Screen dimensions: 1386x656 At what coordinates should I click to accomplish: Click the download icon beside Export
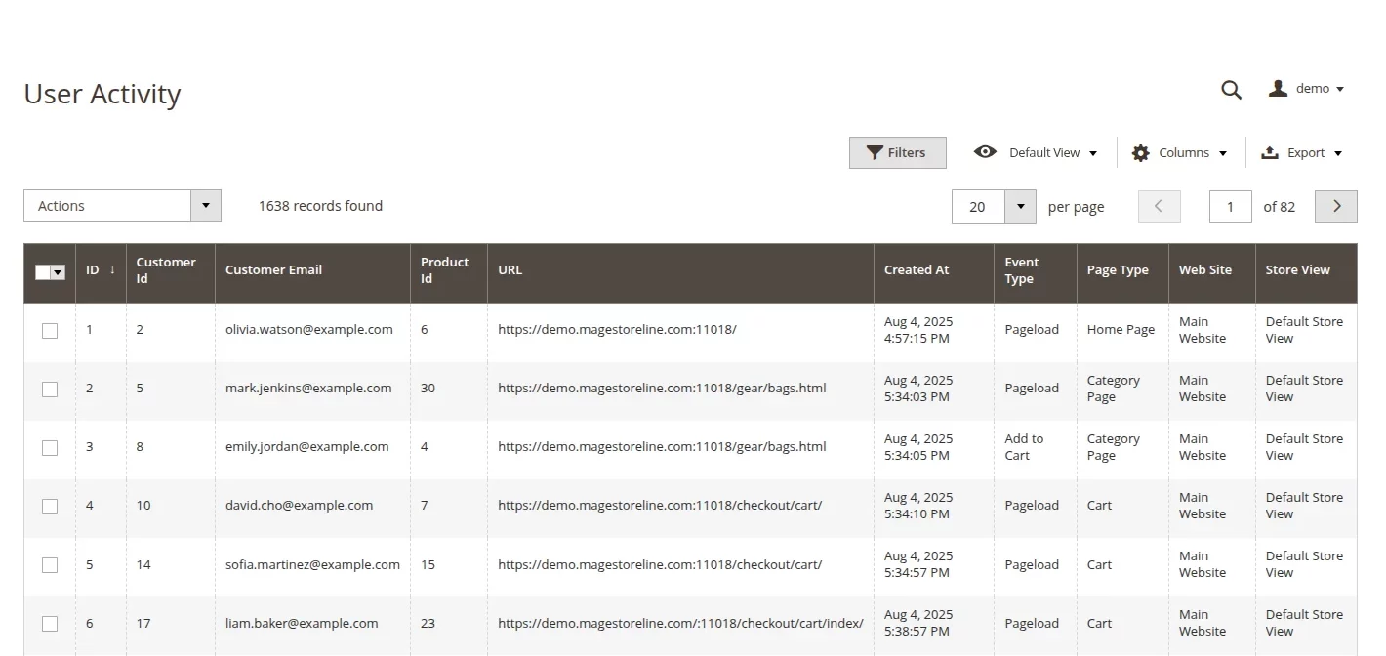(1269, 152)
